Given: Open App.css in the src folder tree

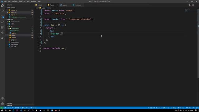Looking at the screenshot, I should 14,33.
